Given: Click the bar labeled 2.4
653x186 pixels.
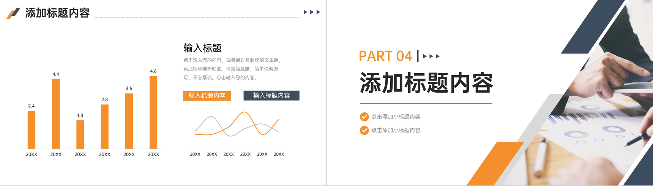Looking at the screenshot, I should pos(32,129).
